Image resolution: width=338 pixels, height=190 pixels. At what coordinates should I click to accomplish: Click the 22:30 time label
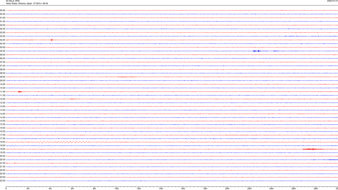[x=2, y=173]
